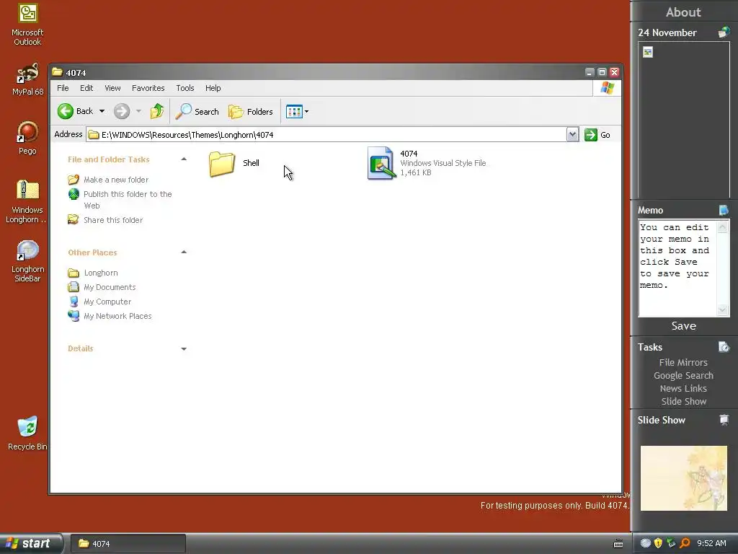Open My Network Places link
Viewport: 738px width, 554px height.
pyautogui.click(x=117, y=316)
